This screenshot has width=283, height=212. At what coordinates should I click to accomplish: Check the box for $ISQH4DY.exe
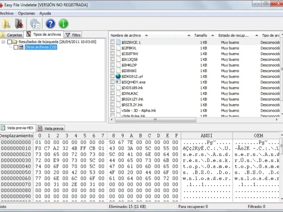[112, 82]
